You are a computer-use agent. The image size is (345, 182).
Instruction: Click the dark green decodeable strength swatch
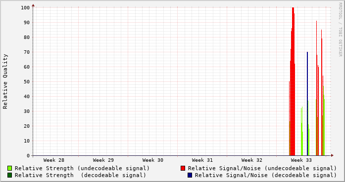pos(10,175)
